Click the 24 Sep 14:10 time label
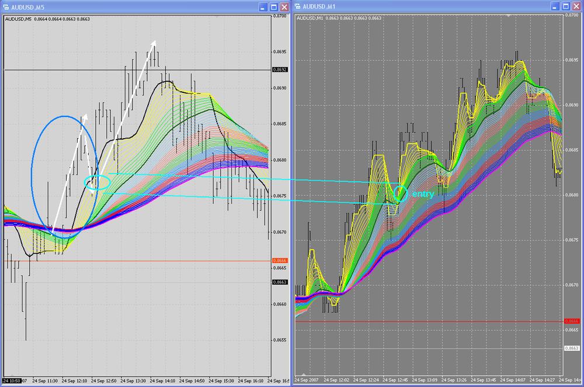This screenshot has height=387, width=584. 162,381
